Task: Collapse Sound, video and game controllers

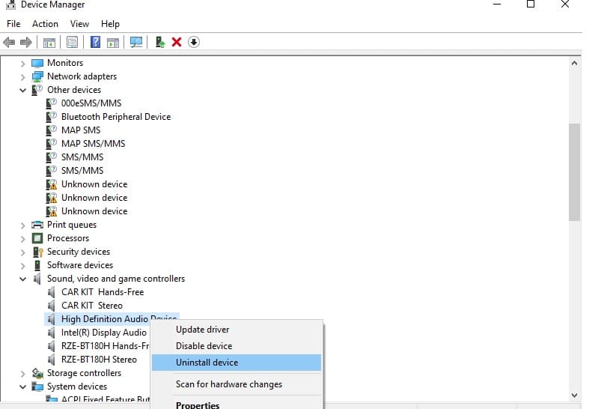Action: (x=23, y=279)
